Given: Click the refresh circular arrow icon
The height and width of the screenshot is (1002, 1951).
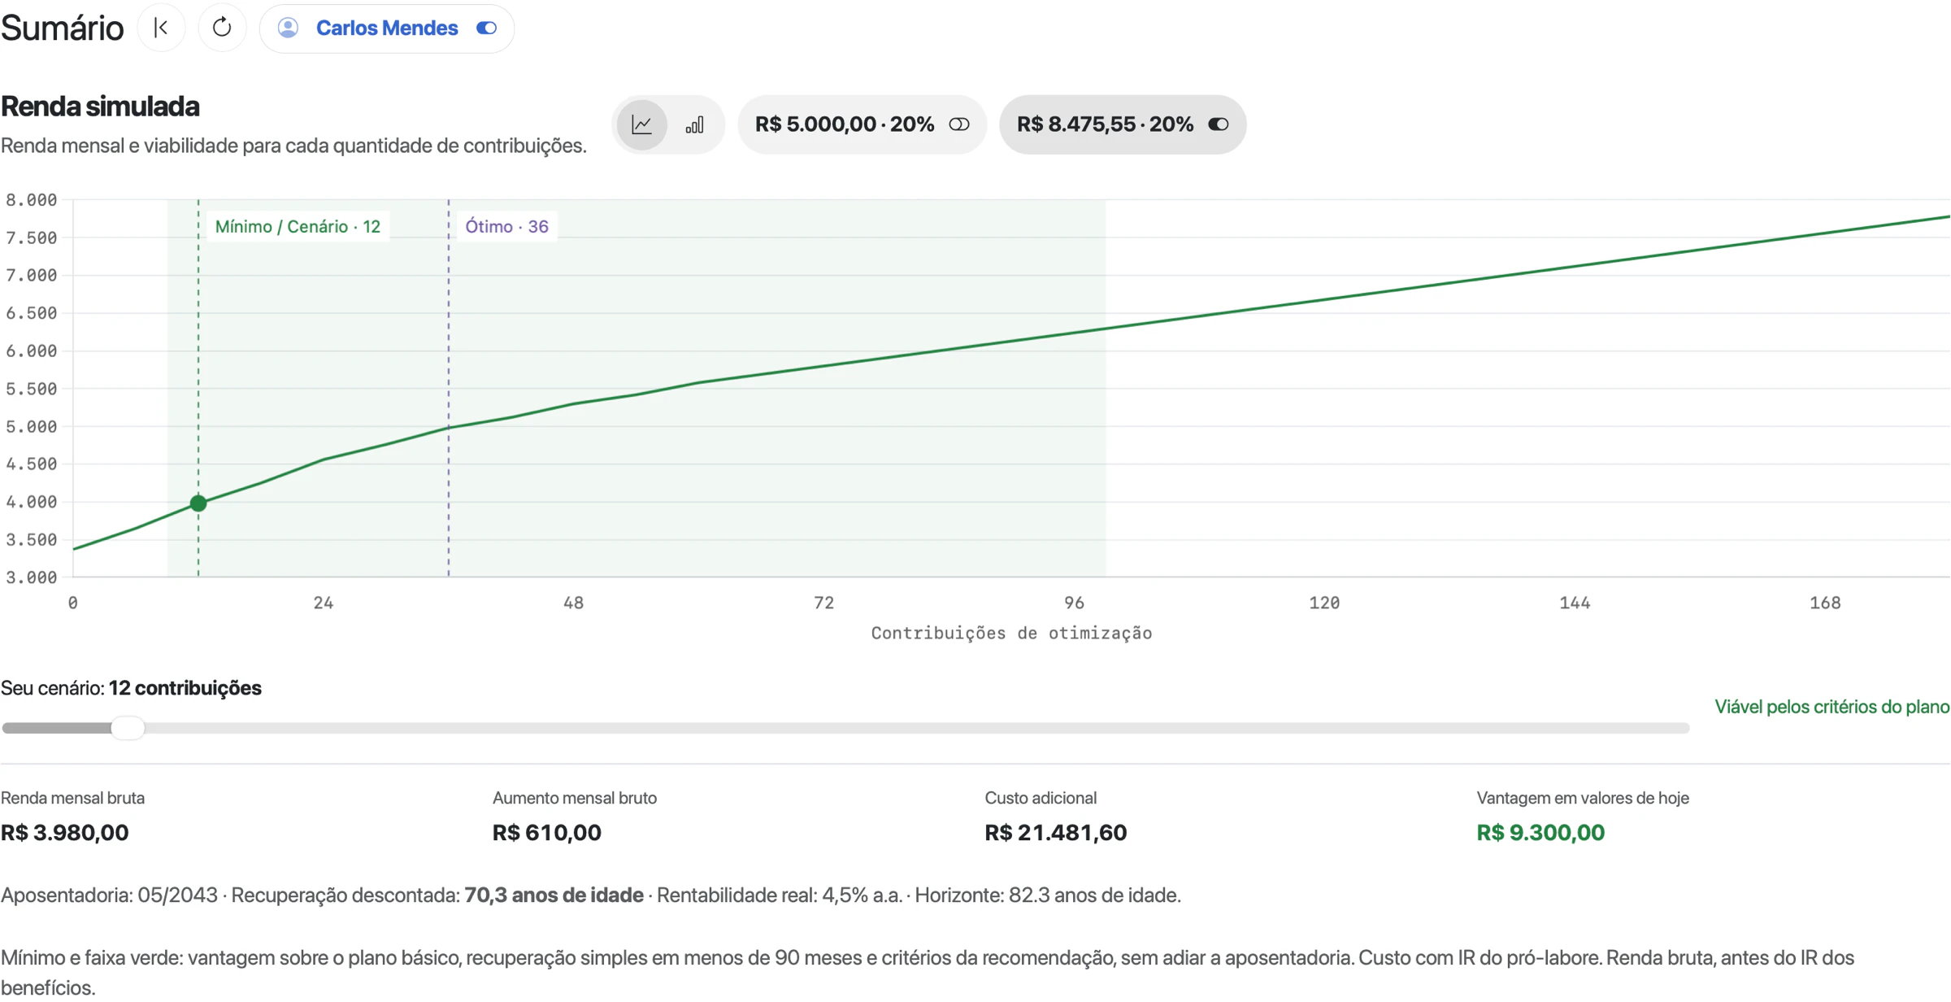Looking at the screenshot, I should click(x=222, y=28).
